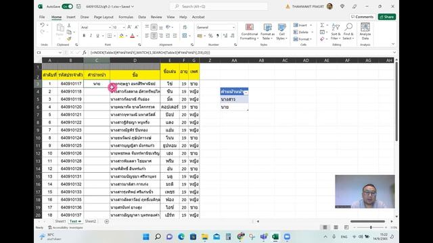Adjust the zoom slider in status bar
This screenshot has width=433, height=243.
[371, 227]
